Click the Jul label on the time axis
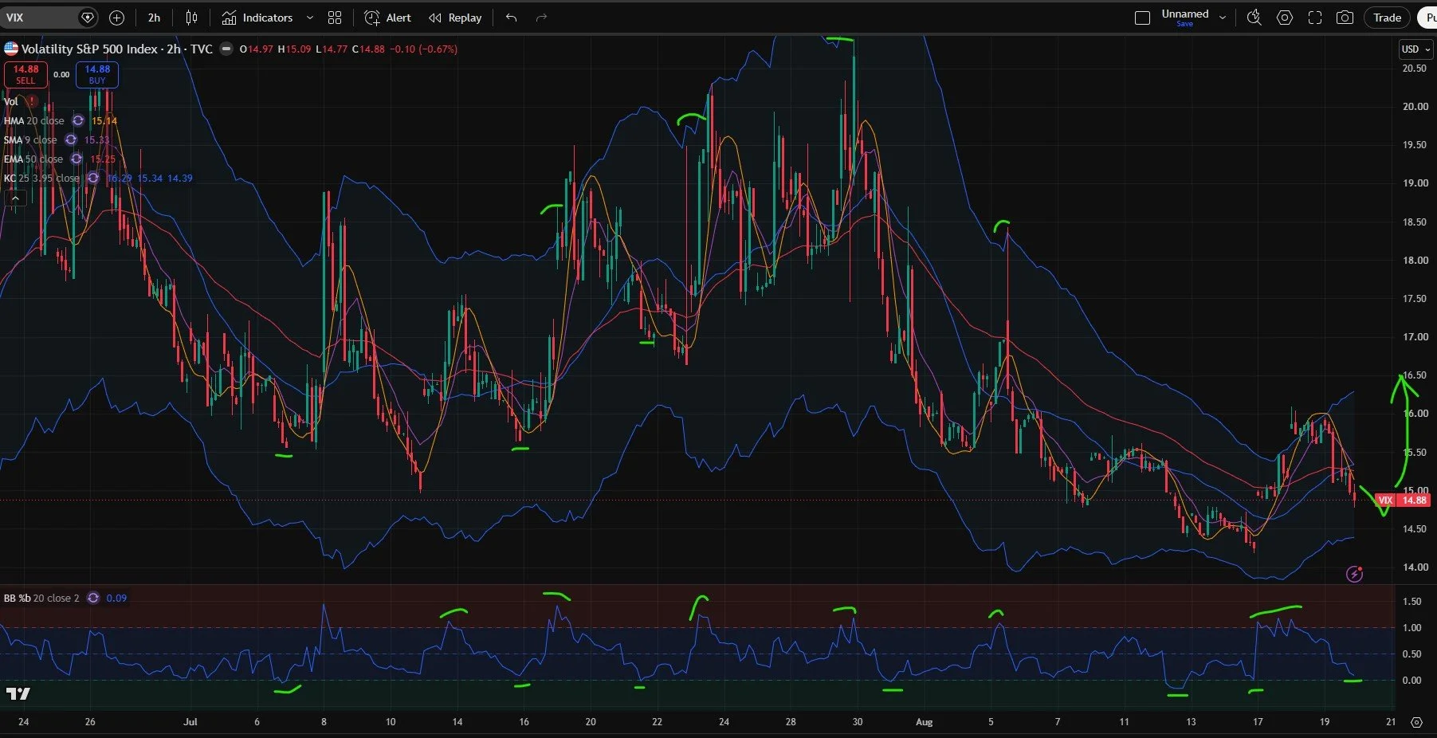The height and width of the screenshot is (738, 1437). (190, 722)
